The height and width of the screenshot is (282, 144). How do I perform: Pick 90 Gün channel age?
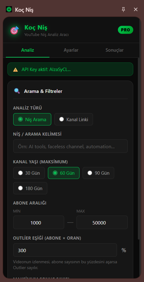point(98,173)
